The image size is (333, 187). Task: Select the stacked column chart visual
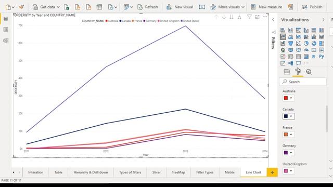pos(290,30)
